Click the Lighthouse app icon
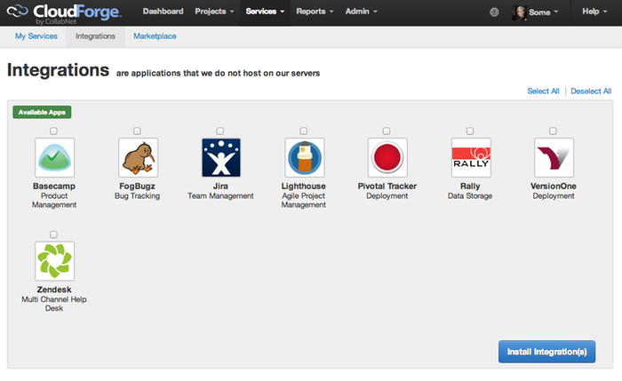The height and width of the screenshot is (381, 622). [304, 158]
